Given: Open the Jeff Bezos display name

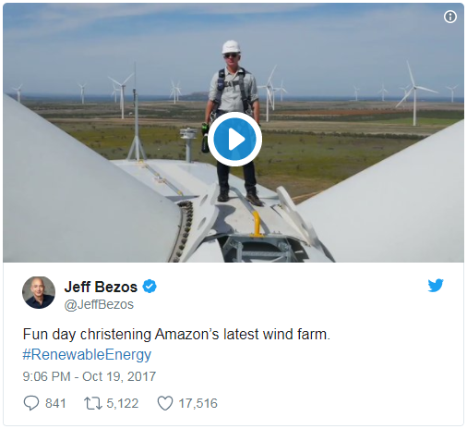Looking at the screenshot, I should click(x=101, y=287).
